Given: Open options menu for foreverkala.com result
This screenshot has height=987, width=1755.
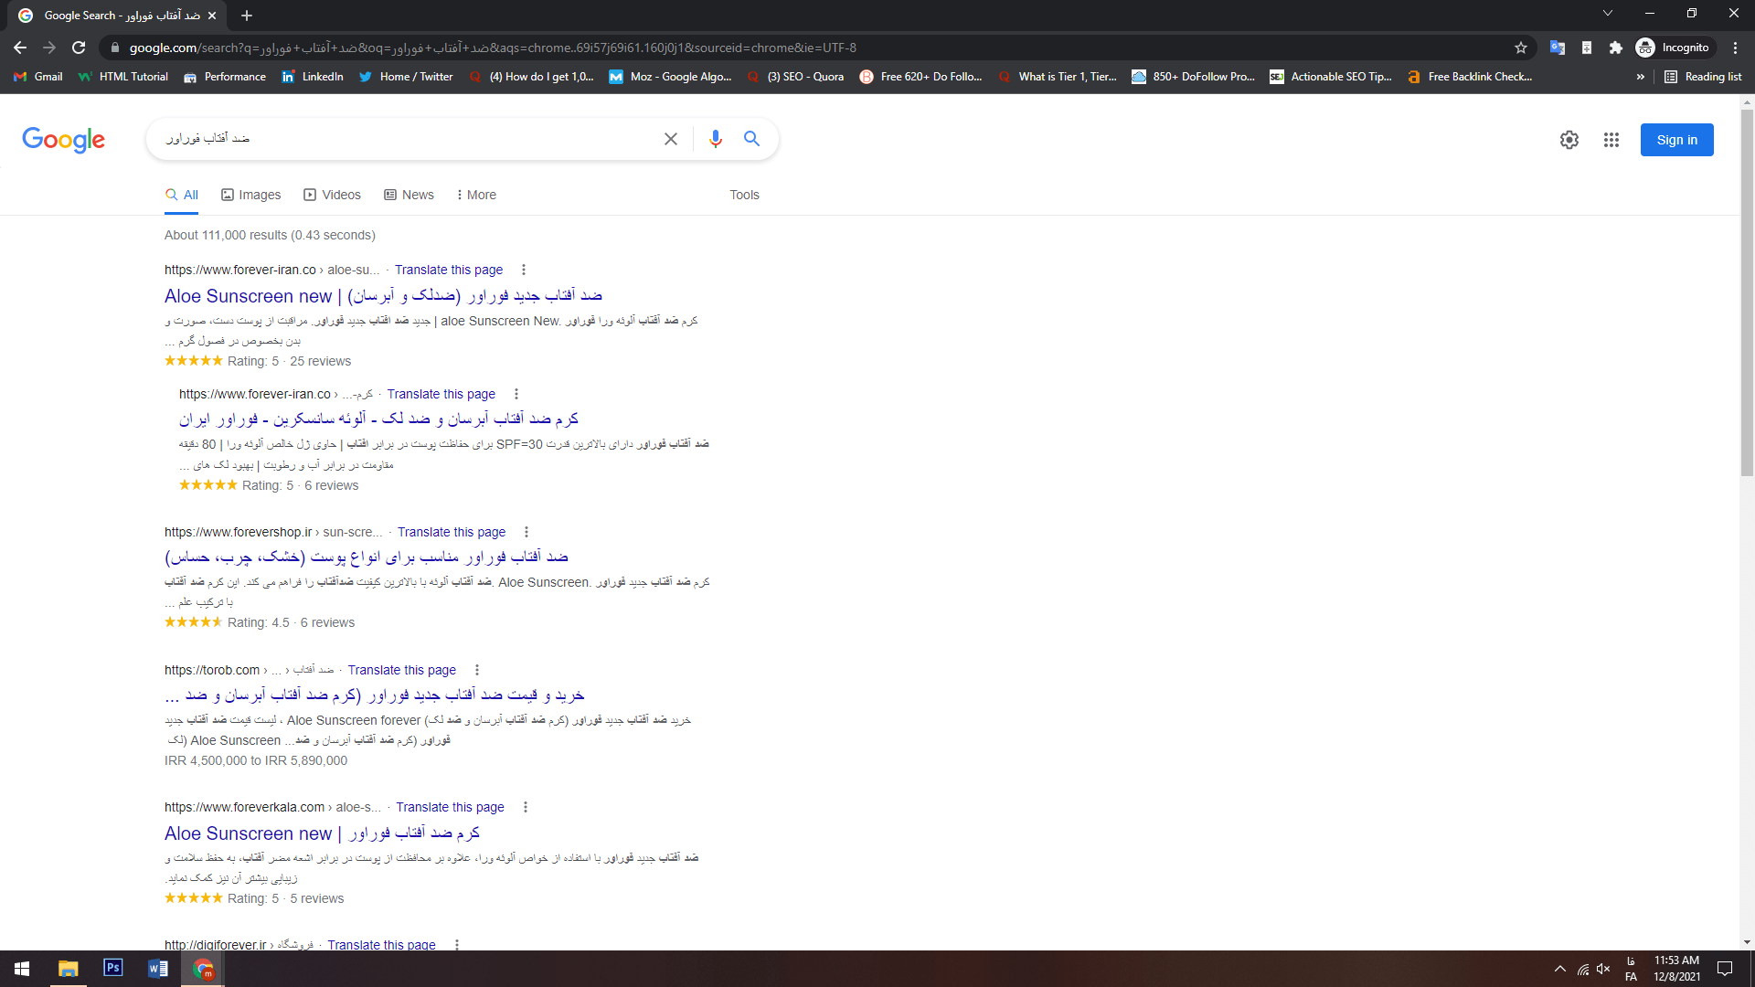Looking at the screenshot, I should (526, 807).
